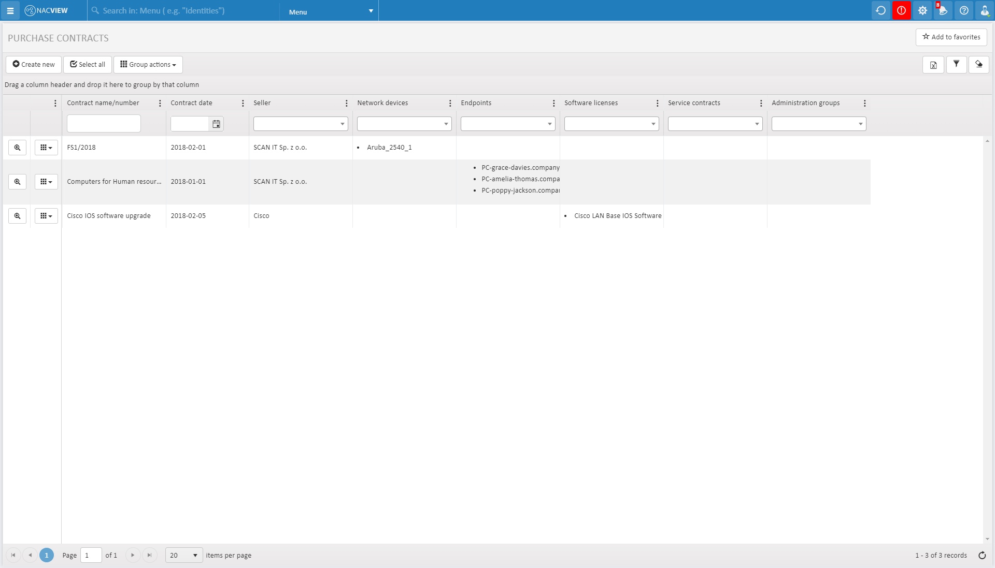995x568 pixels.
Task: Click Create new button
Action: coord(34,65)
